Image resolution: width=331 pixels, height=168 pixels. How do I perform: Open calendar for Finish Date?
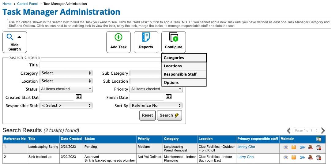pyautogui.click(x=169, y=97)
